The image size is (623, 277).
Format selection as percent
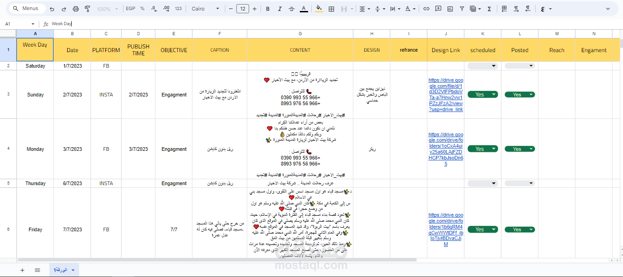pyautogui.click(x=142, y=9)
